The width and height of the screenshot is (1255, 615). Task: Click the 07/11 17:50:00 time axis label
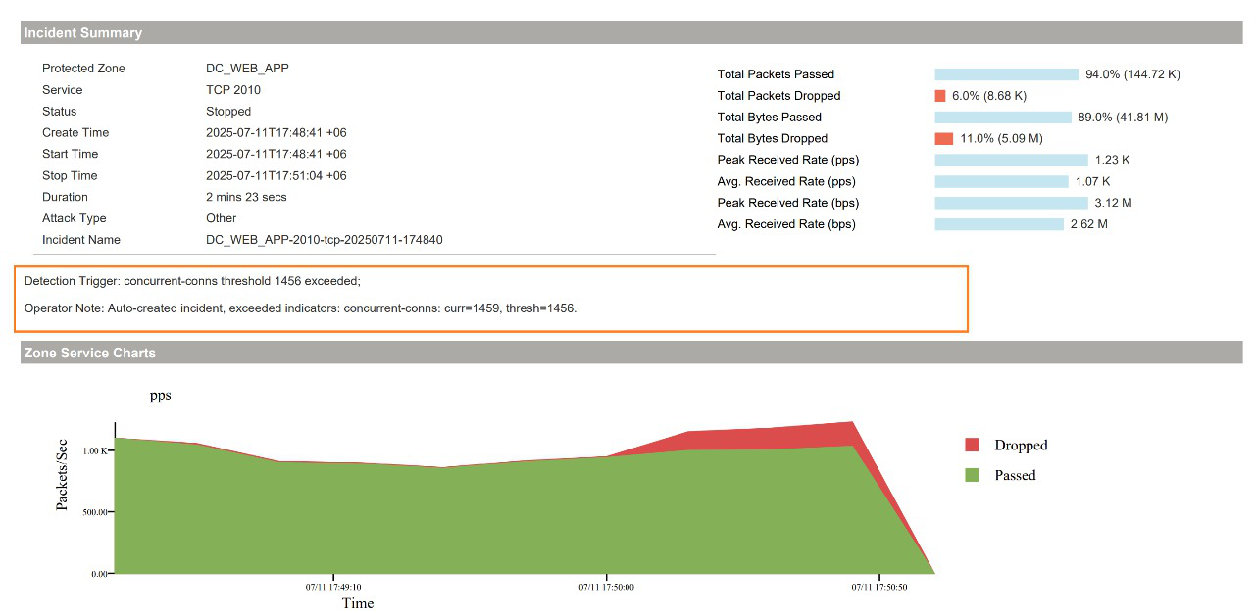tap(605, 588)
